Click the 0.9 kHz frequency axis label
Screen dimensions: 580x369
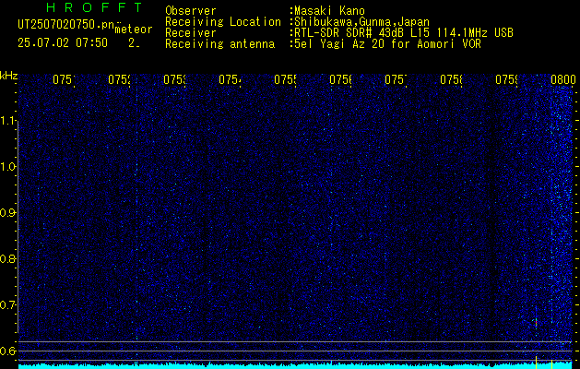(9, 213)
